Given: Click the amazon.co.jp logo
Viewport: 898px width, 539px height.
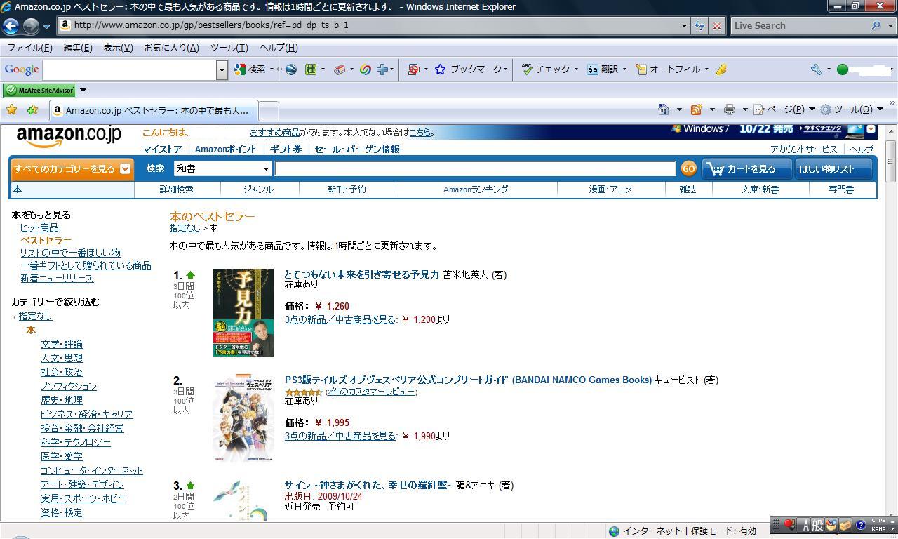Looking at the screenshot, I should tap(69, 136).
